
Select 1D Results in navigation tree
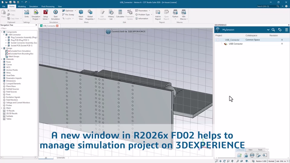(10, 111)
